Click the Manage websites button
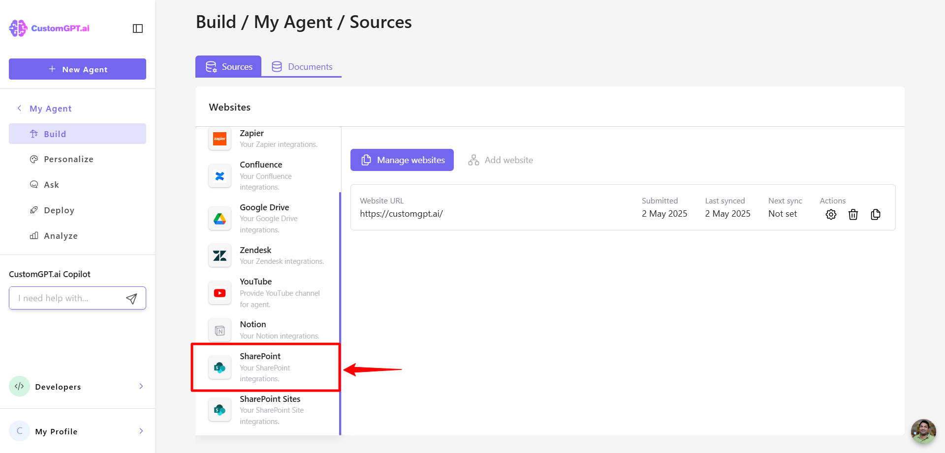Image resolution: width=945 pixels, height=453 pixels. click(x=402, y=160)
